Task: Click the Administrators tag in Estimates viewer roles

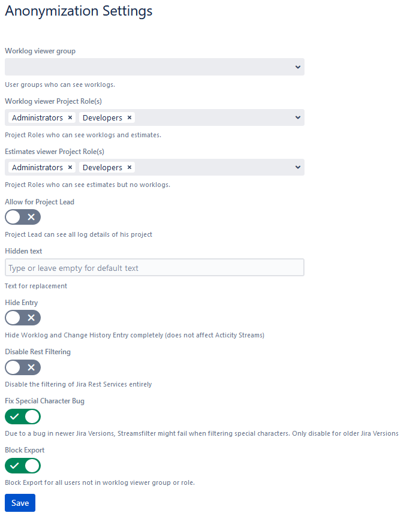Action: (x=37, y=167)
